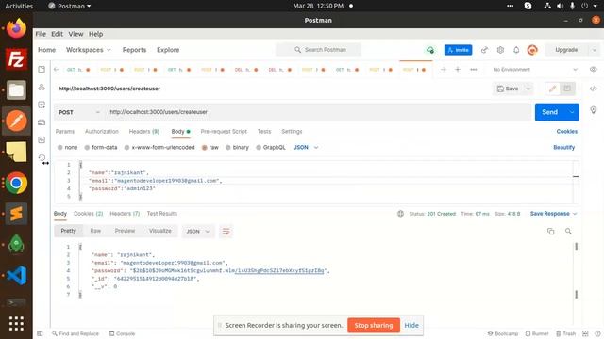The image size is (604, 339).
Task: Open the tab options three dots
Action: (474, 69)
